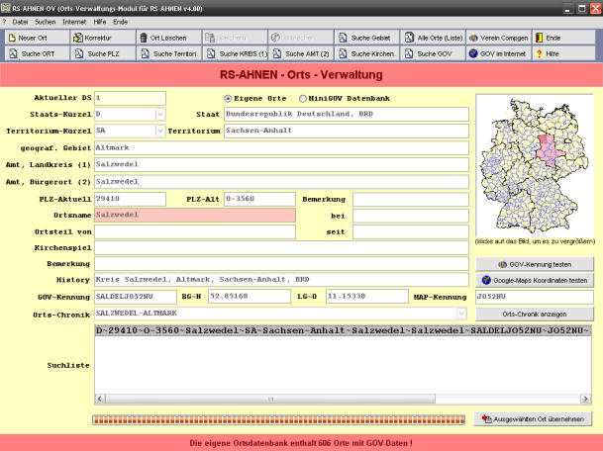
Task: Click Ausgewählten Ort übernehmen button
Action: pyautogui.click(x=533, y=419)
